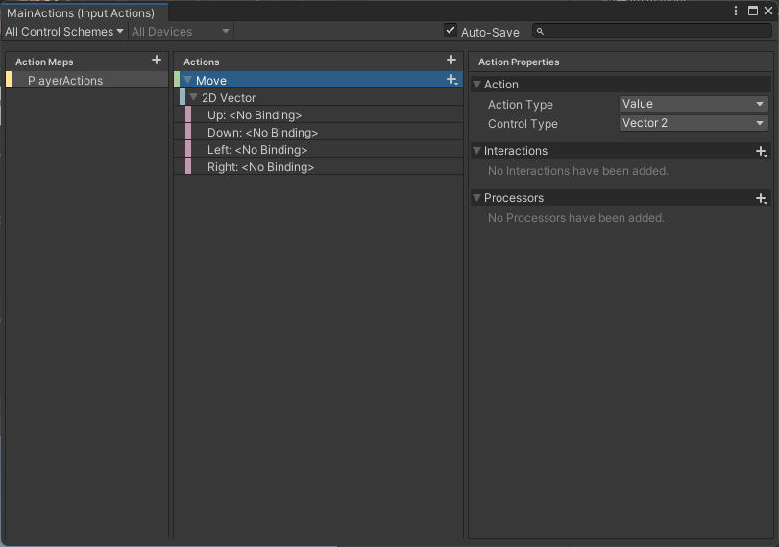The image size is (779, 547).
Task: Select the Left: <No Binding> row
Action: click(324, 150)
